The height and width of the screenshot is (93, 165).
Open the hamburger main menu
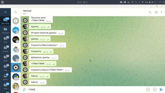tap(5, 12)
